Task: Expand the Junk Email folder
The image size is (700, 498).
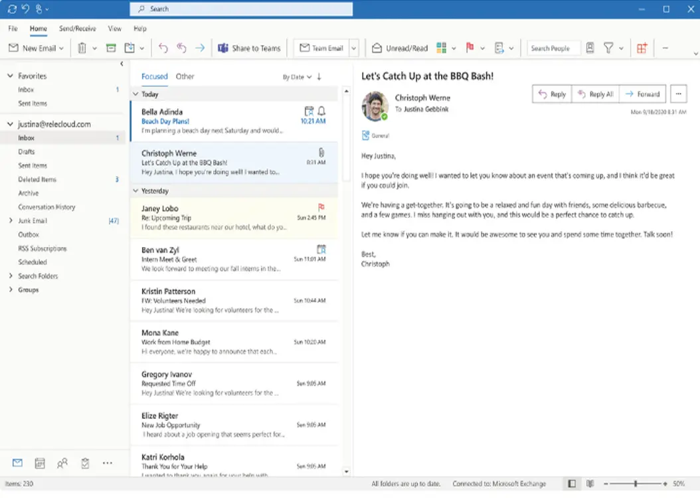Action: pyautogui.click(x=11, y=220)
